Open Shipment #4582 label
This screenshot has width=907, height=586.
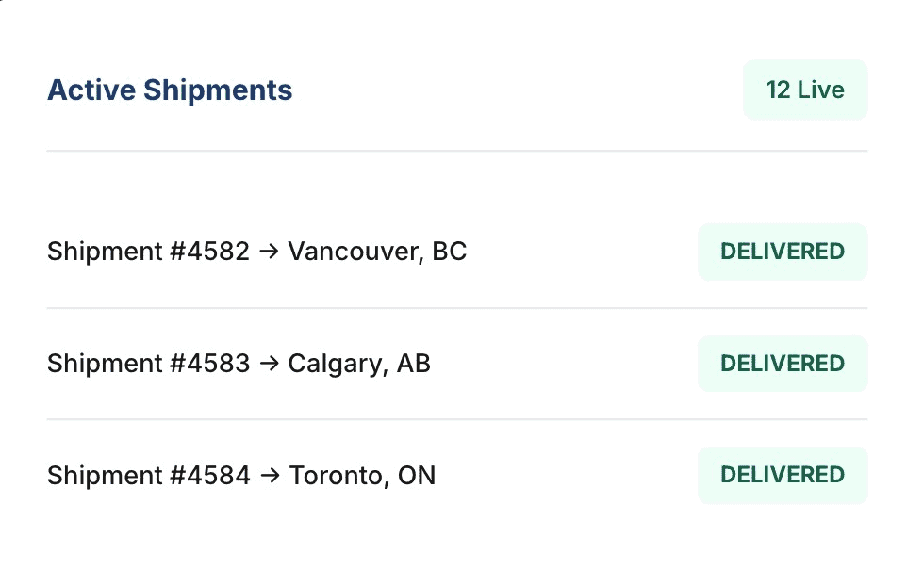[x=148, y=252]
